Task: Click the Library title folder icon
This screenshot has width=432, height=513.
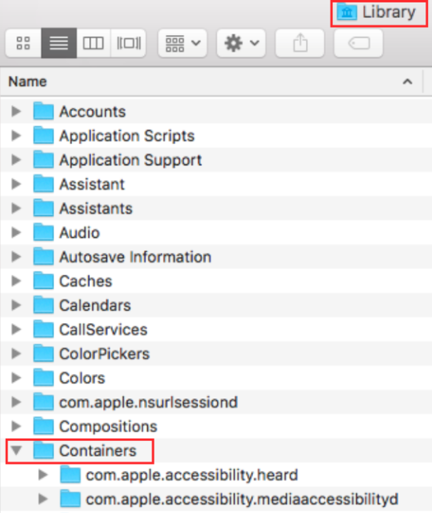Action: [x=347, y=12]
